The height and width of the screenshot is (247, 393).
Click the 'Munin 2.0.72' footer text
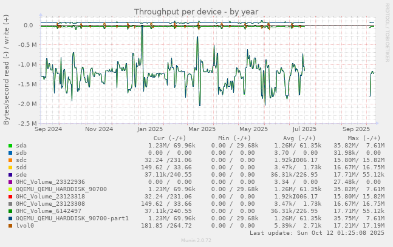point(196,241)
